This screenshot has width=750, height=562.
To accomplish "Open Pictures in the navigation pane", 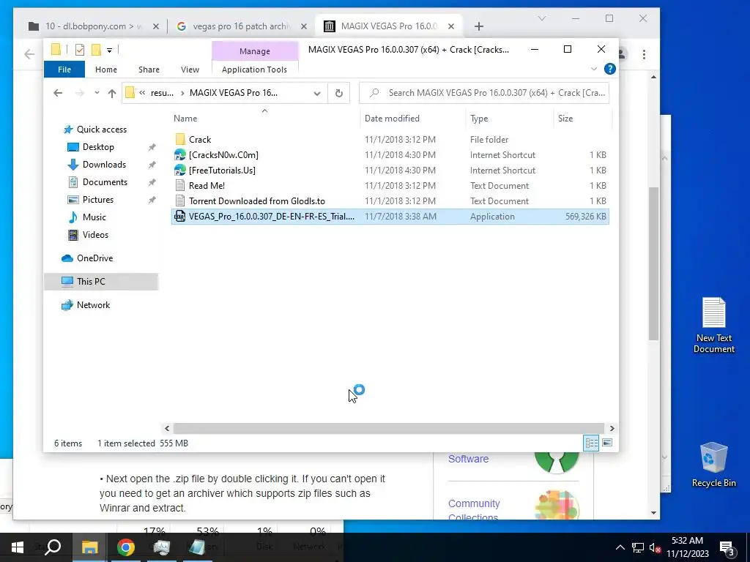I will pyautogui.click(x=97, y=200).
